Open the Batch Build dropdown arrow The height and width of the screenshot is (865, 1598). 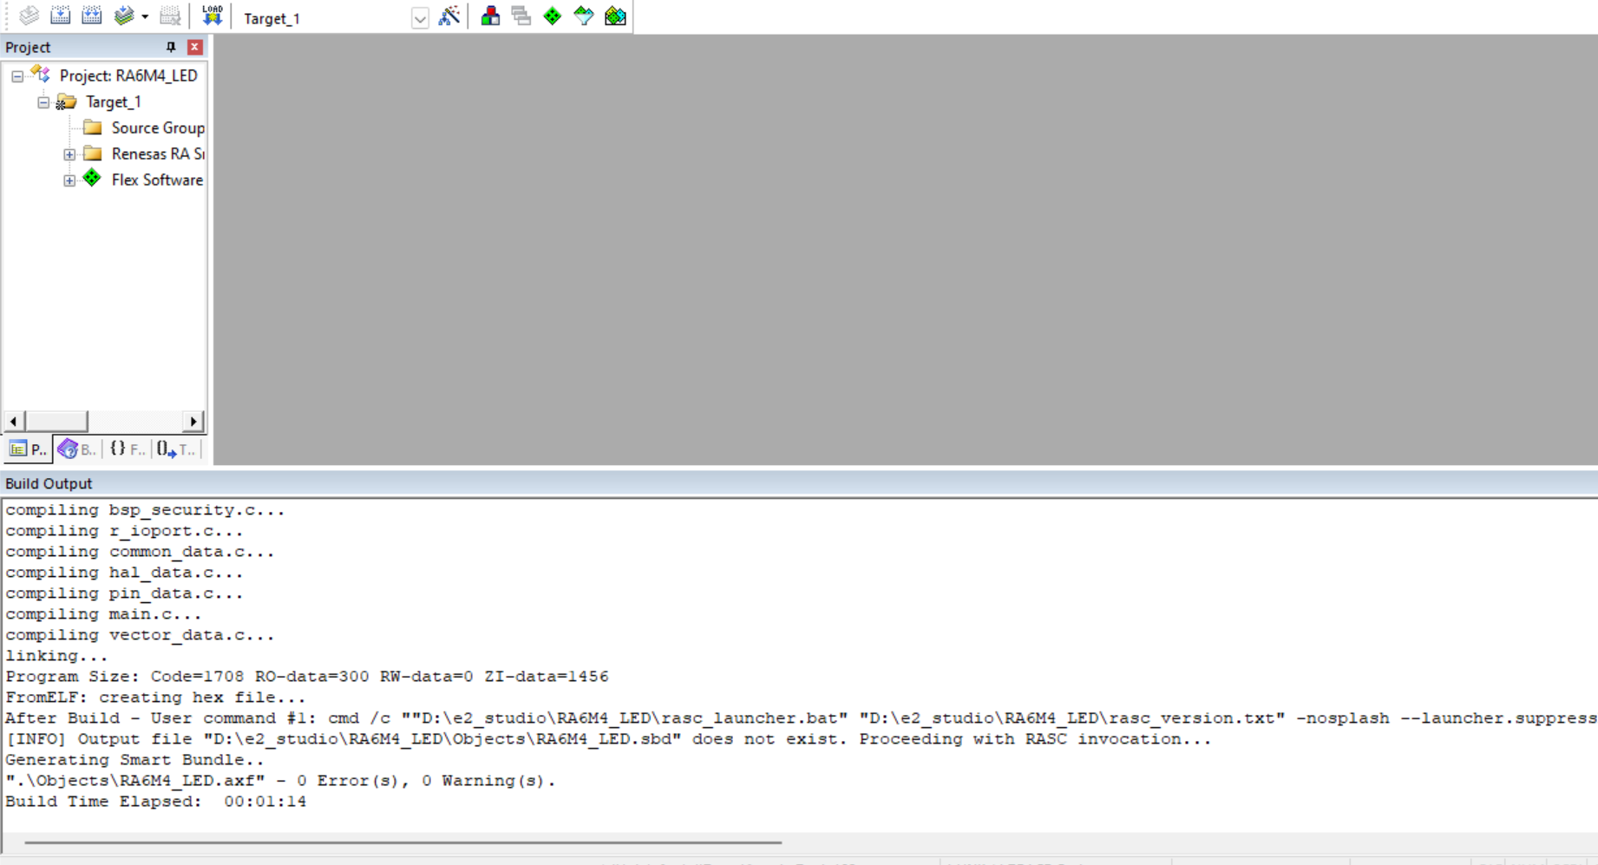coord(145,16)
